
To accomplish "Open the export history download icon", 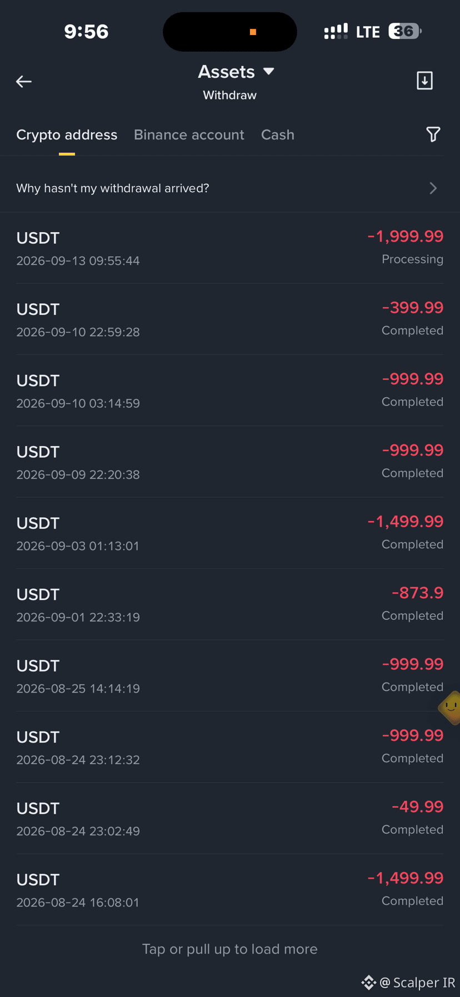I will 425,81.
